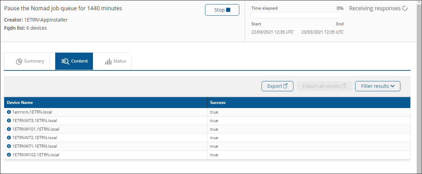
Task: Click the Receiving responses spinner icon
Action: [x=405, y=9]
